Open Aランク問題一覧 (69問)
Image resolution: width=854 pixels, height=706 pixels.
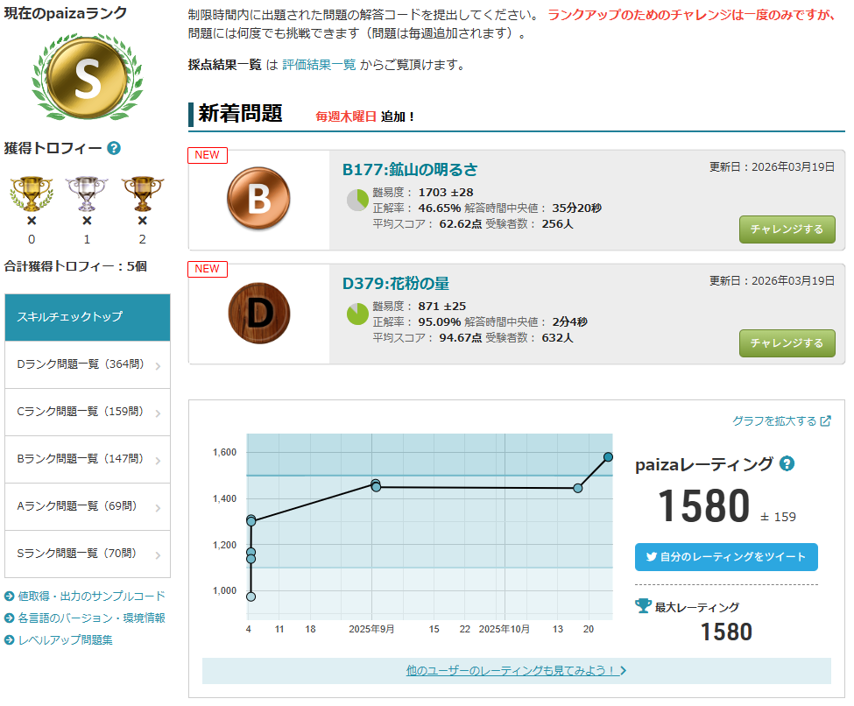coord(87,507)
